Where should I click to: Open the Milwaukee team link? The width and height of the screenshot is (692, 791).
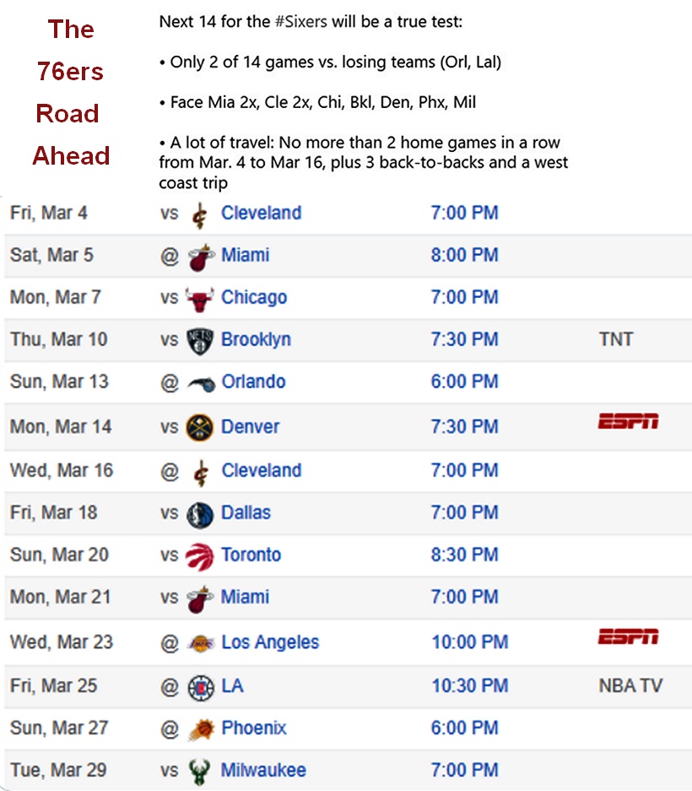263,770
